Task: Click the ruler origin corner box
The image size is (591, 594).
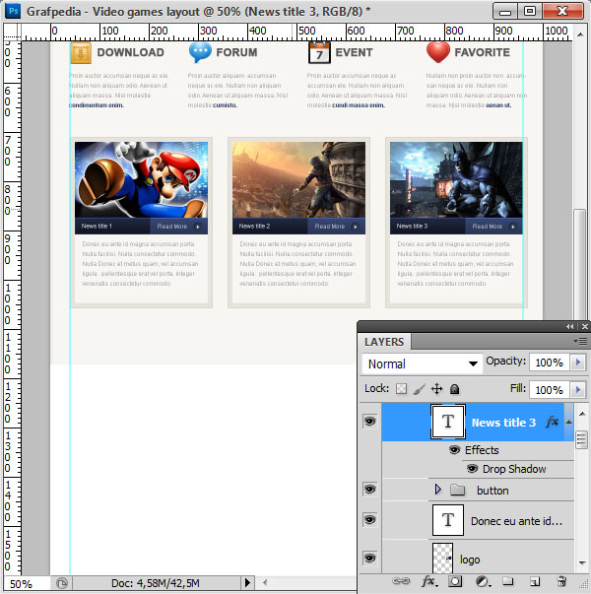Action: [12, 32]
